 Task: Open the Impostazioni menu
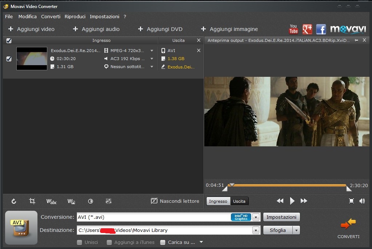[104, 17]
